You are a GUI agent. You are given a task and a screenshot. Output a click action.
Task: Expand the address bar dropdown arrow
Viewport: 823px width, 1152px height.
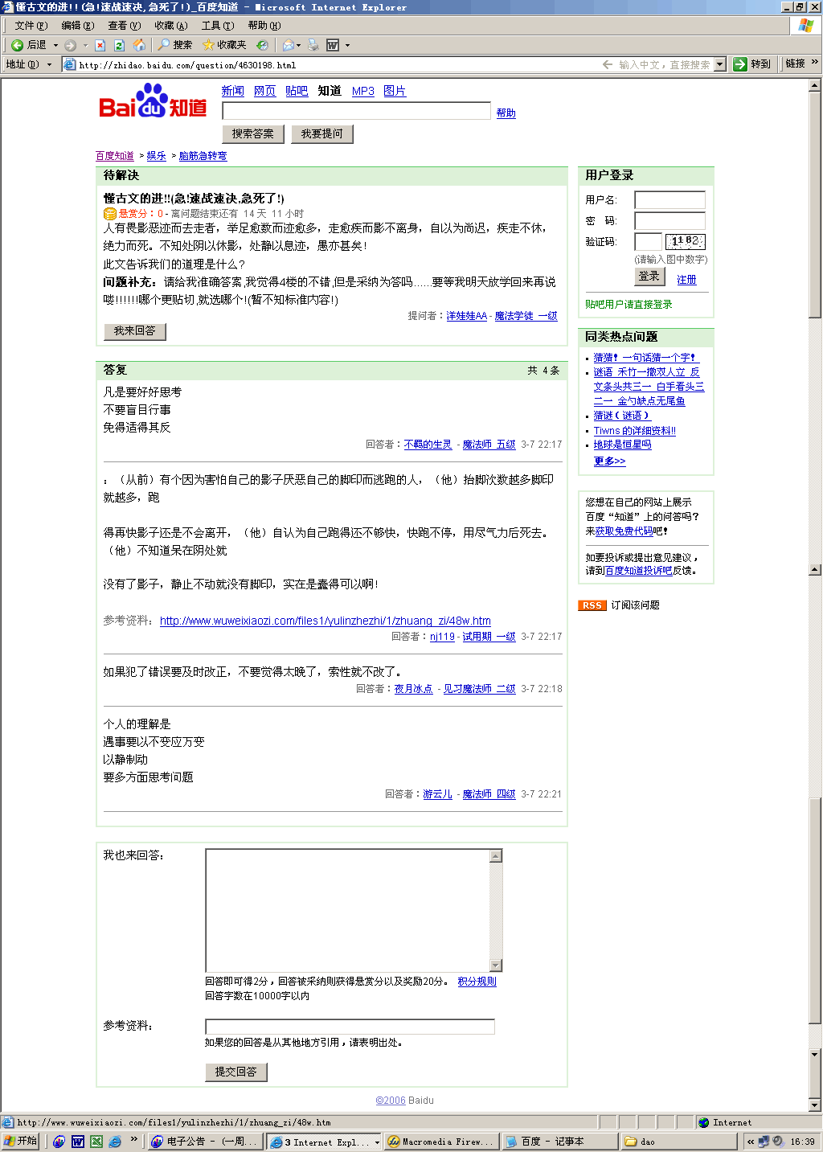click(x=720, y=64)
